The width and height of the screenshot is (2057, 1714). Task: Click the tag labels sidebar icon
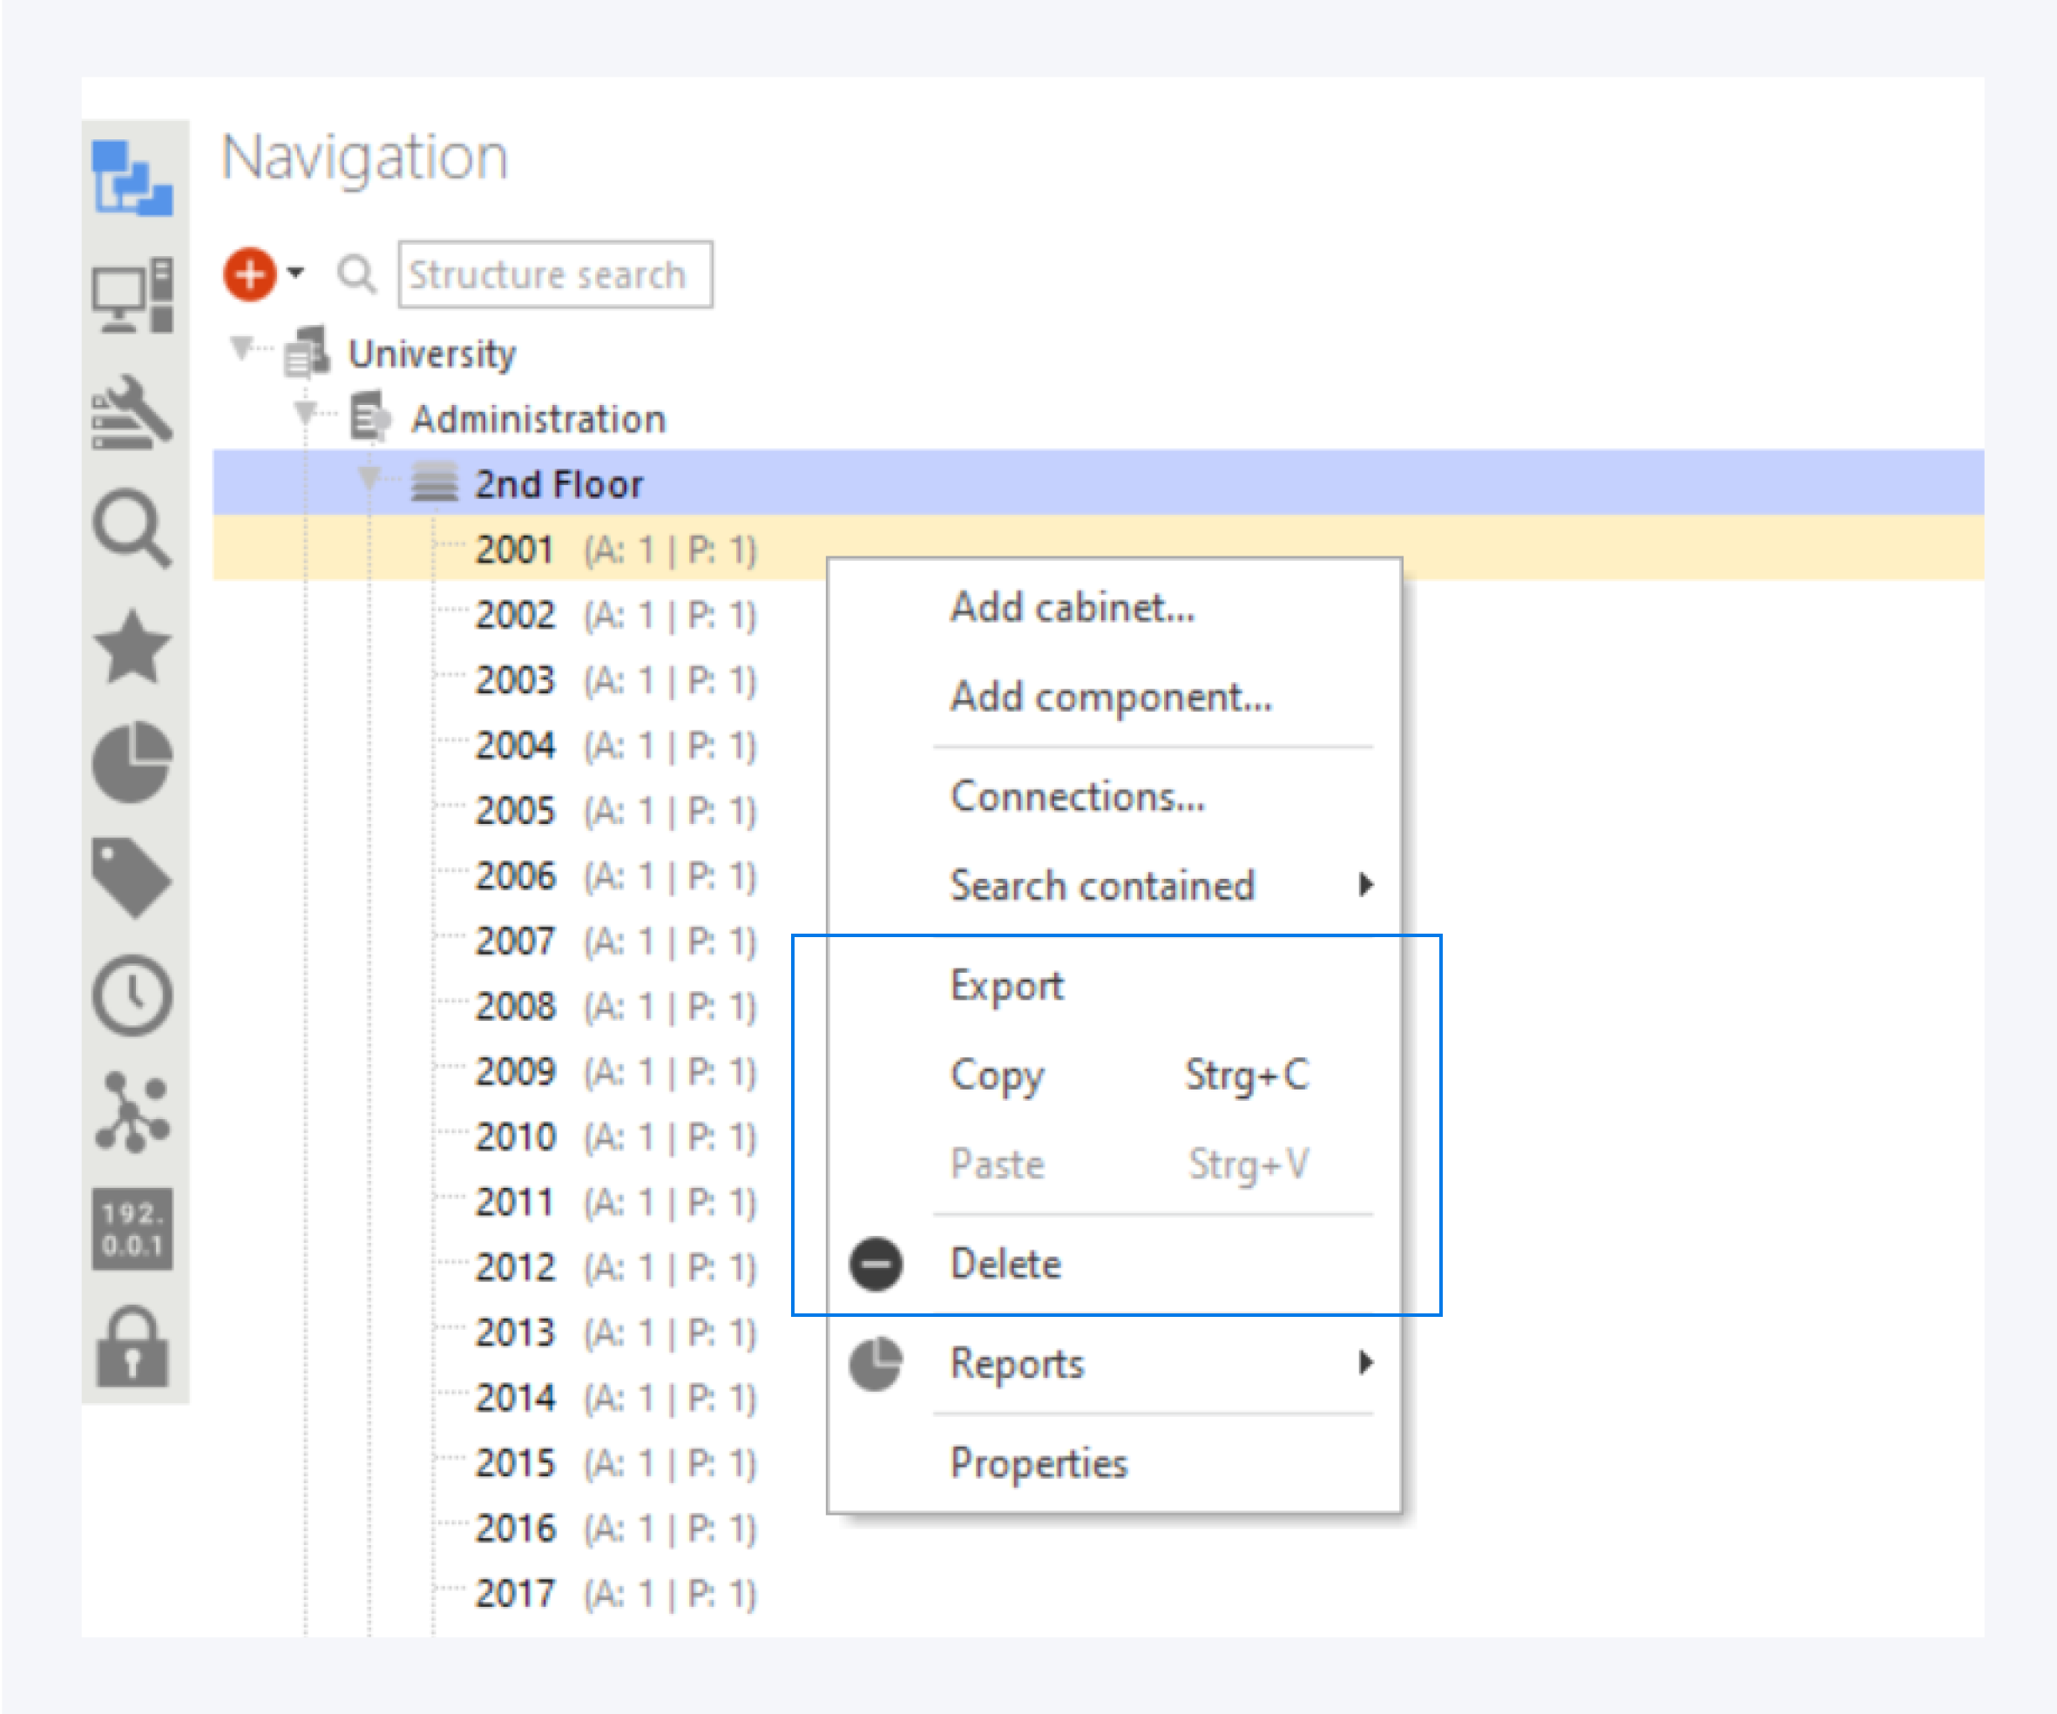[132, 879]
